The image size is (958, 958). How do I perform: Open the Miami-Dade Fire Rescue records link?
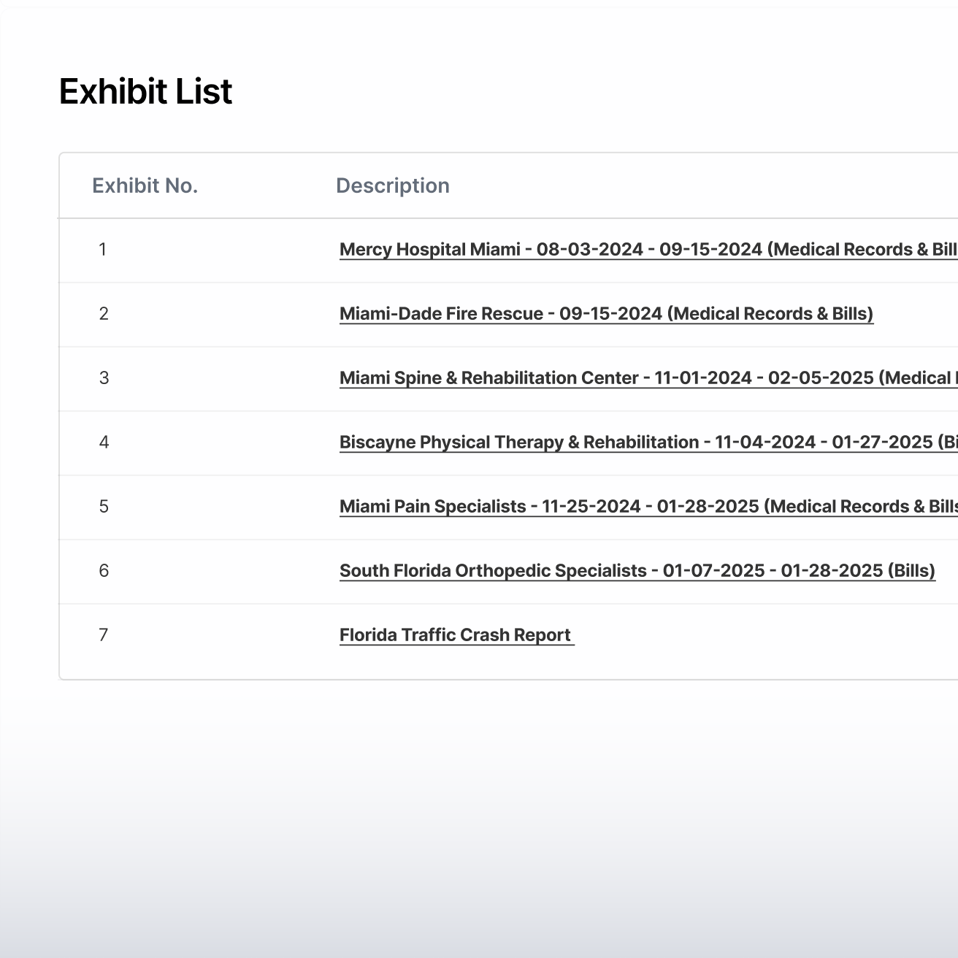coord(606,314)
